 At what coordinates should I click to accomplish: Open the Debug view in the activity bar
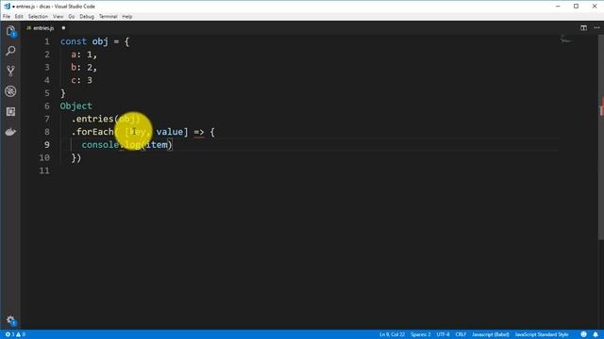click(10, 91)
